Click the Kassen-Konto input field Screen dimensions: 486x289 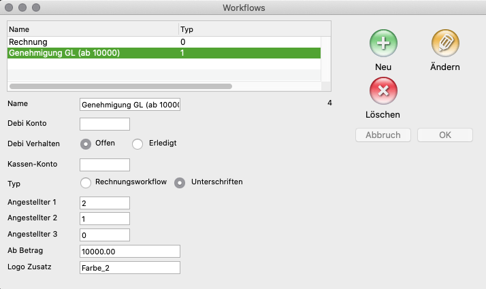coord(105,165)
